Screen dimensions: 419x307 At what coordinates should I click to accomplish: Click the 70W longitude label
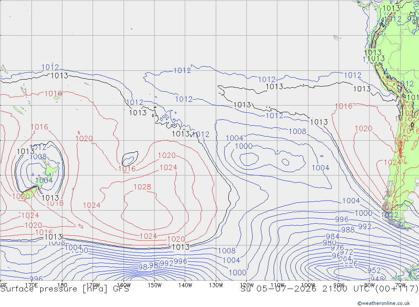point(400,285)
